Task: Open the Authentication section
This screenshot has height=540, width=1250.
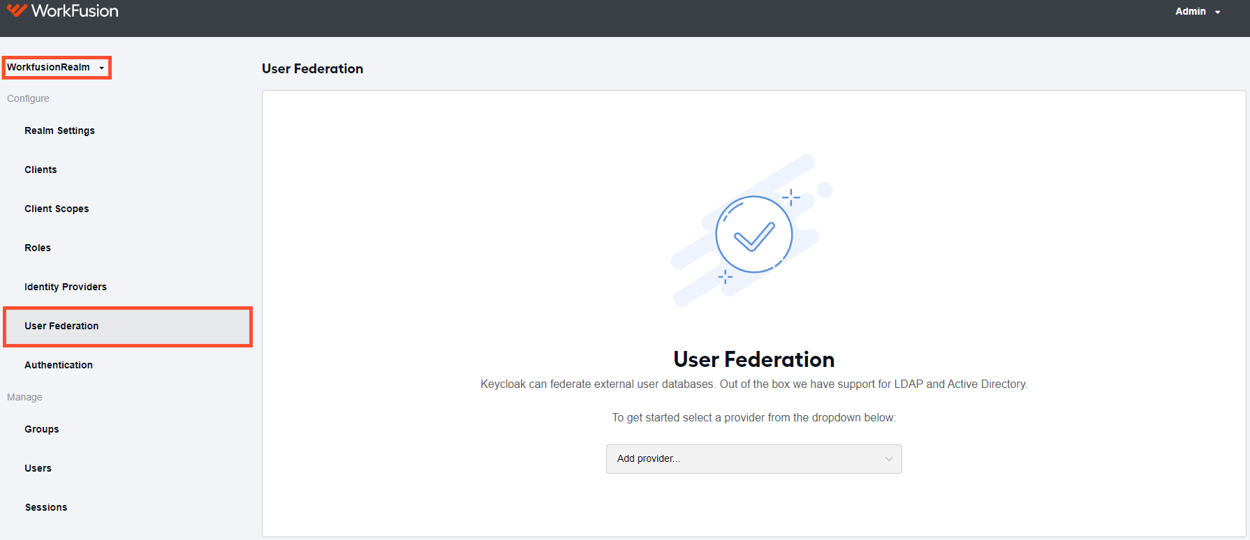Action: [x=59, y=365]
